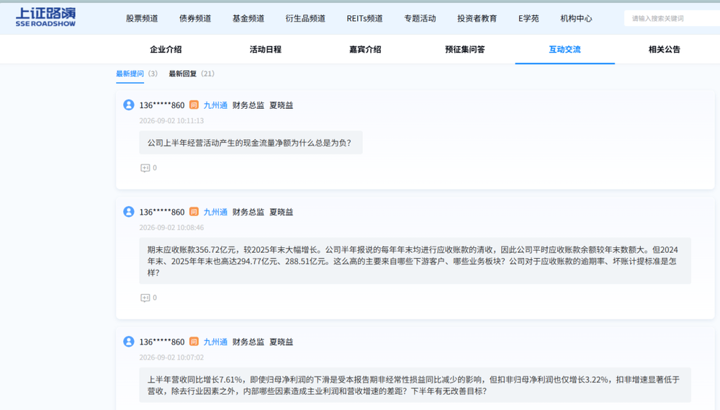Click the SSE Roadshow logo
This screenshot has height=410, width=720.
coord(45,17)
